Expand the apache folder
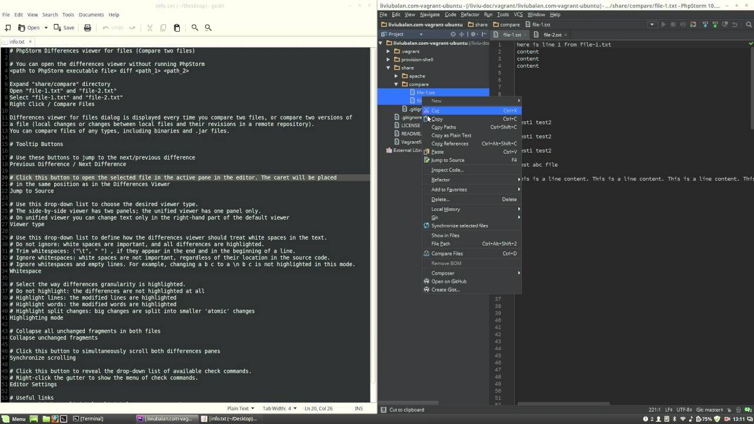754x424 pixels. coord(396,76)
